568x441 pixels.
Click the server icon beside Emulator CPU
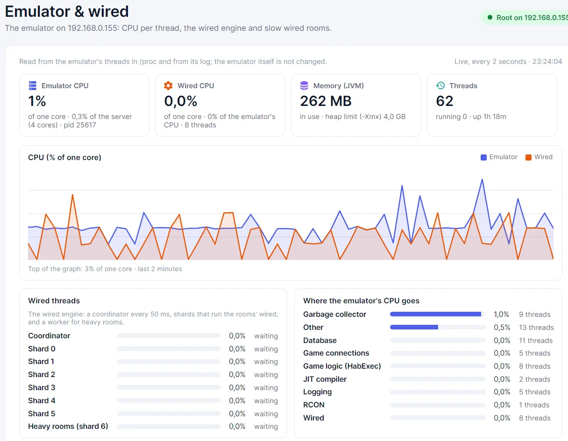coord(32,85)
